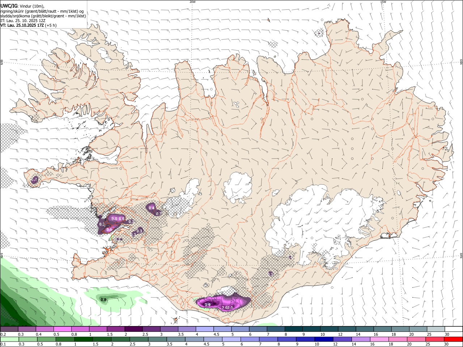Click the small purple precipitation patch on Snæfellsnes peninsula
The width and height of the screenshot is (463, 347).
click(x=34, y=179)
